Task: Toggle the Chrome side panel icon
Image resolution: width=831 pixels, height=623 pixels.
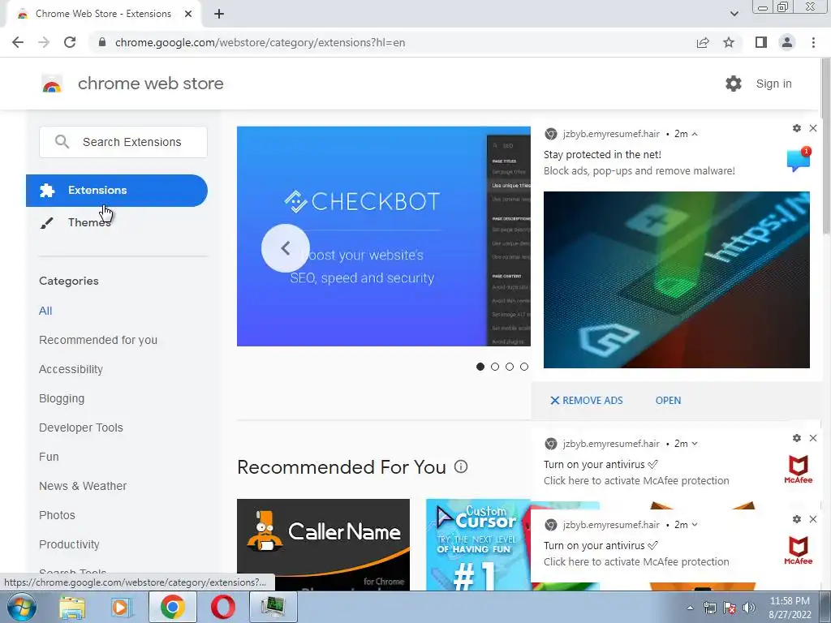Action: [761, 42]
